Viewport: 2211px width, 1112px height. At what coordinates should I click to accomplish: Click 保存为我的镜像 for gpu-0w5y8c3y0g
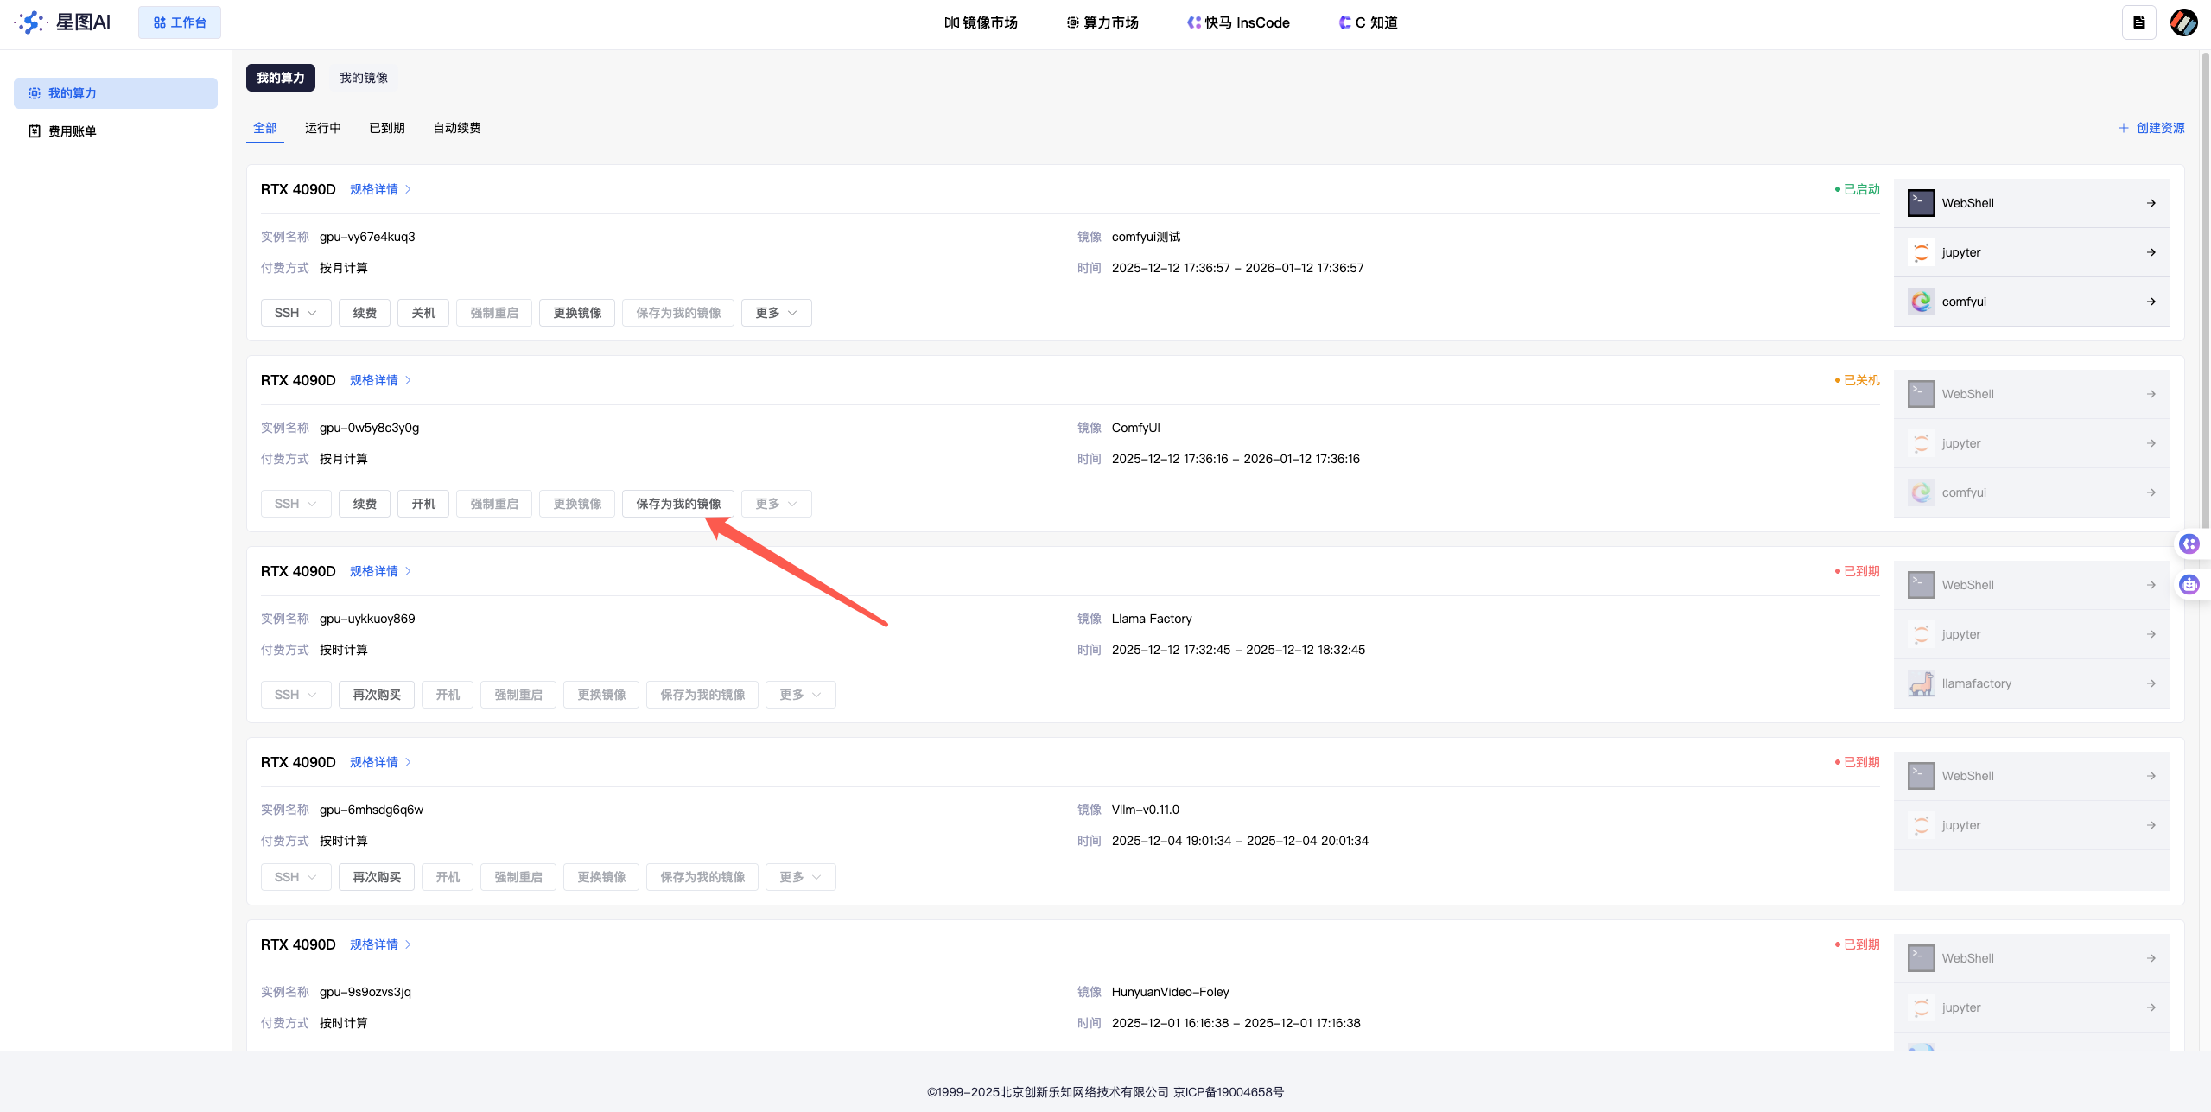pyautogui.click(x=677, y=504)
